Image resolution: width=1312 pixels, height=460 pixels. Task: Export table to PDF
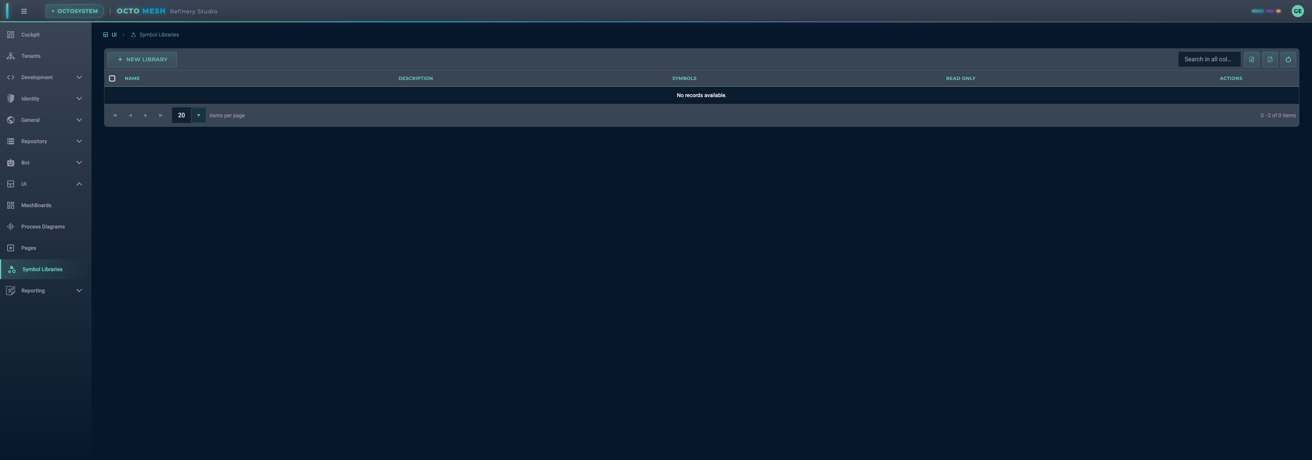point(1270,59)
